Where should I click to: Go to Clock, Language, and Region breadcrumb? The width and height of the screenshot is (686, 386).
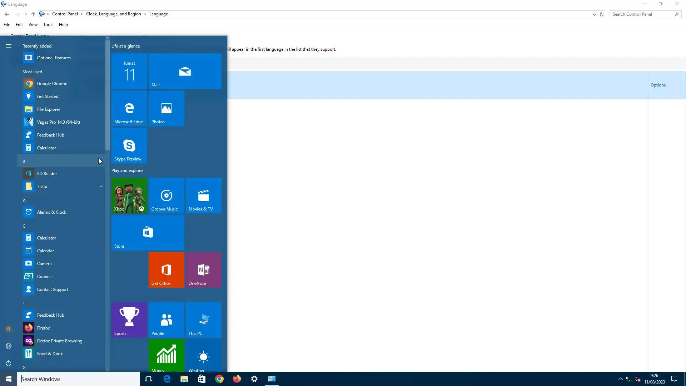[x=113, y=14]
